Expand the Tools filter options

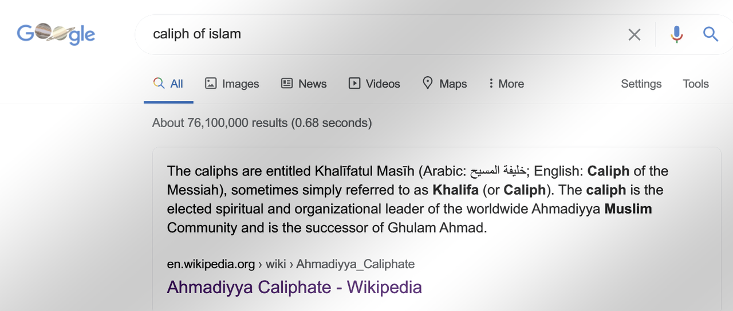pyautogui.click(x=695, y=84)
